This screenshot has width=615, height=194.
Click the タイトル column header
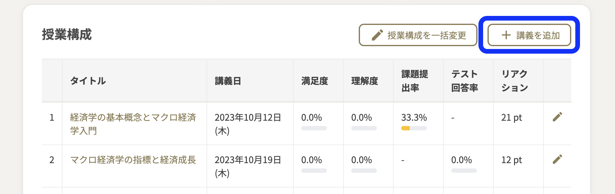pos(88,81)
